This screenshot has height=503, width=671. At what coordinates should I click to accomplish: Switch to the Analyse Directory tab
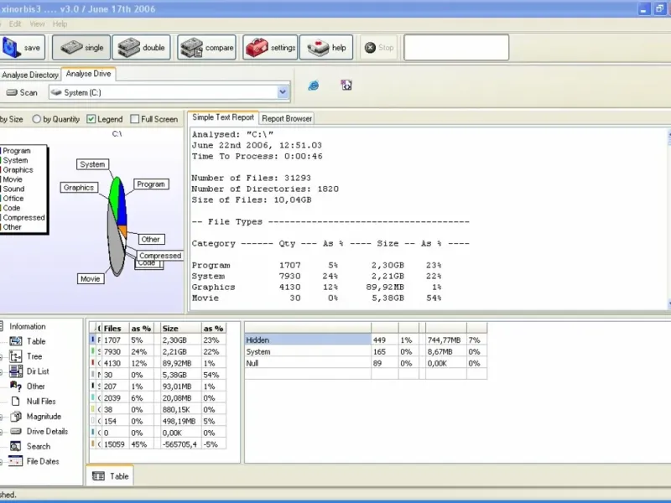coord(31,75)
